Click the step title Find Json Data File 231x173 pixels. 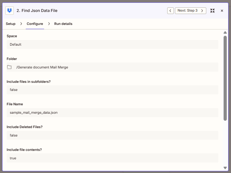tap(37, 11)
